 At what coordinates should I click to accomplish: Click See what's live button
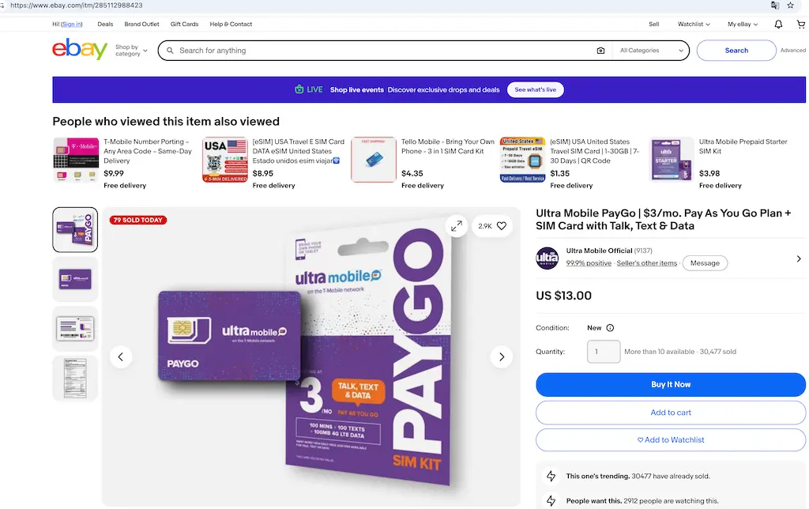pyautogui.click(x=535, y=90)
